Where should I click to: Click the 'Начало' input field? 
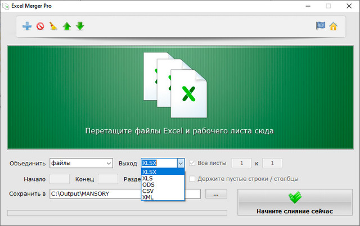[60, 179]
